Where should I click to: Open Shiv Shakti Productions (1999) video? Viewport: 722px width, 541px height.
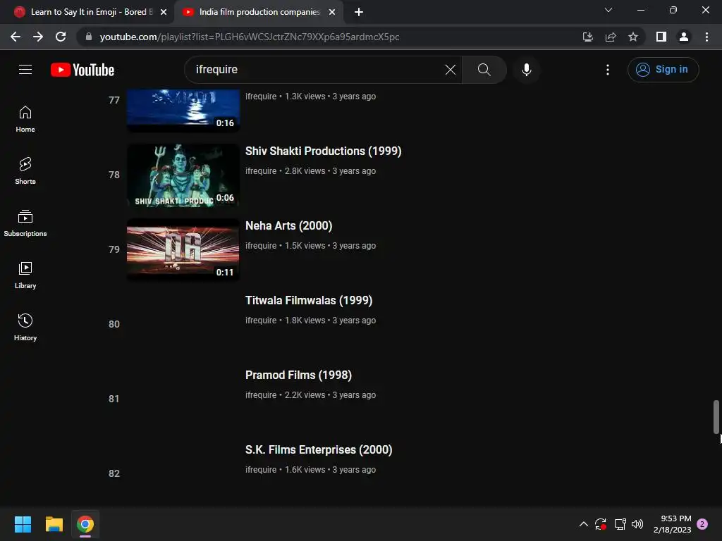323,151
